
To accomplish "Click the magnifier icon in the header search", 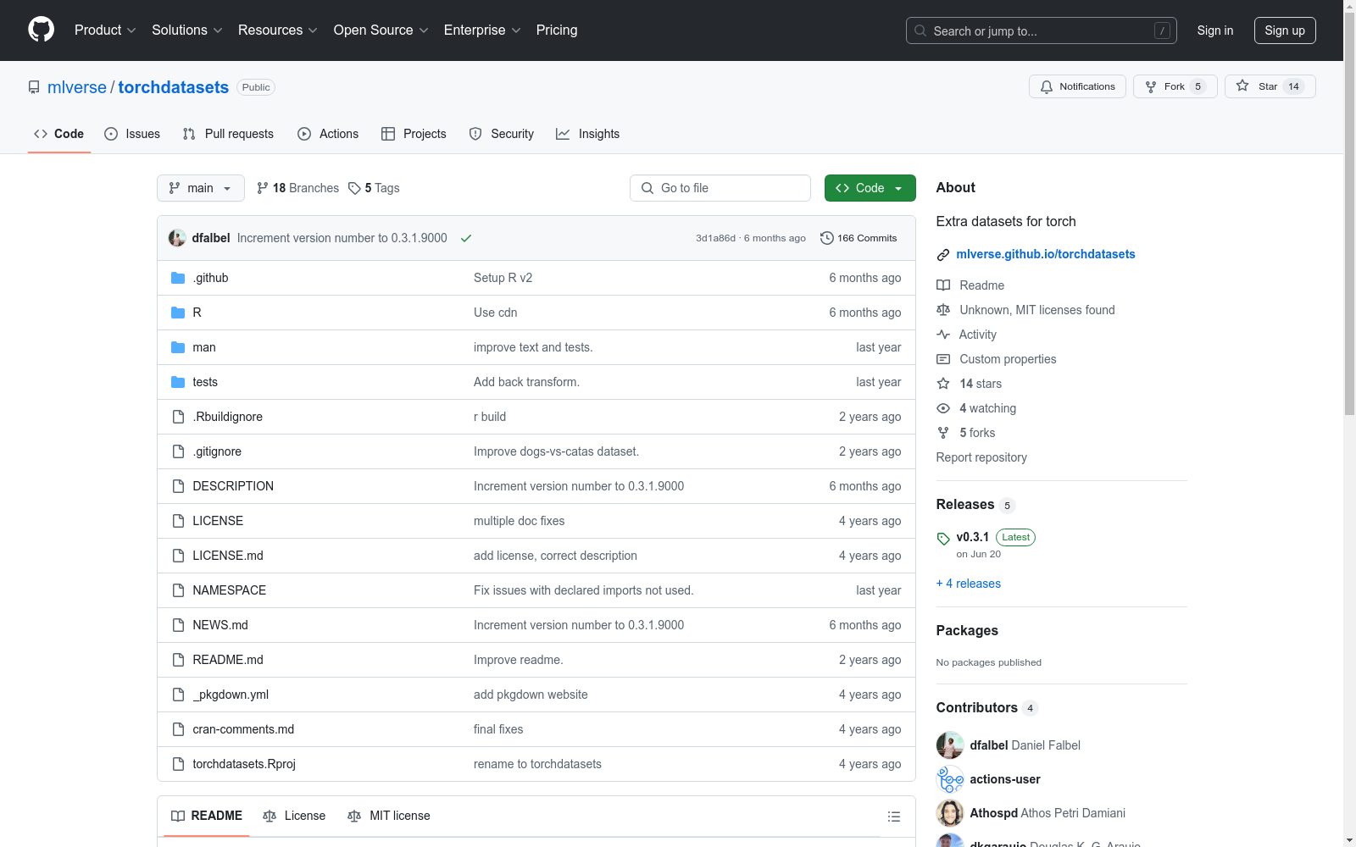I will coord(920,30).
